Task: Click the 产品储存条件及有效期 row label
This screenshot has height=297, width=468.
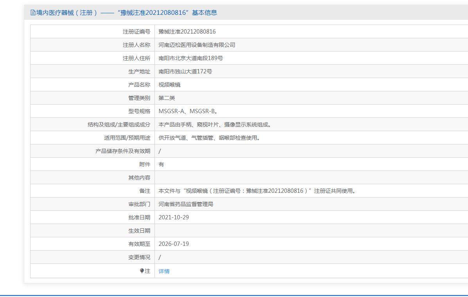Action: click(x=123, y=151)
